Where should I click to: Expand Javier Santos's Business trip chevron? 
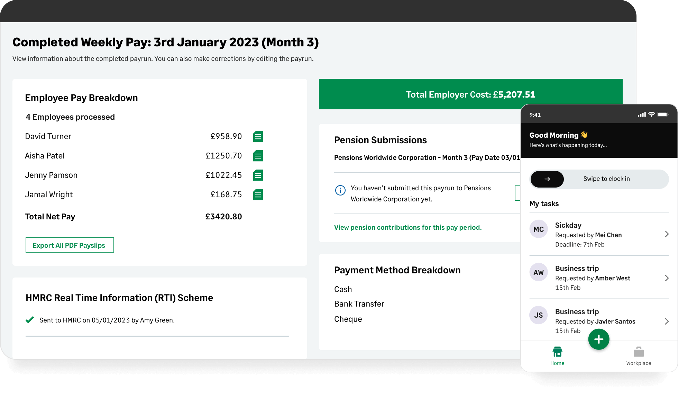[666, 321]
